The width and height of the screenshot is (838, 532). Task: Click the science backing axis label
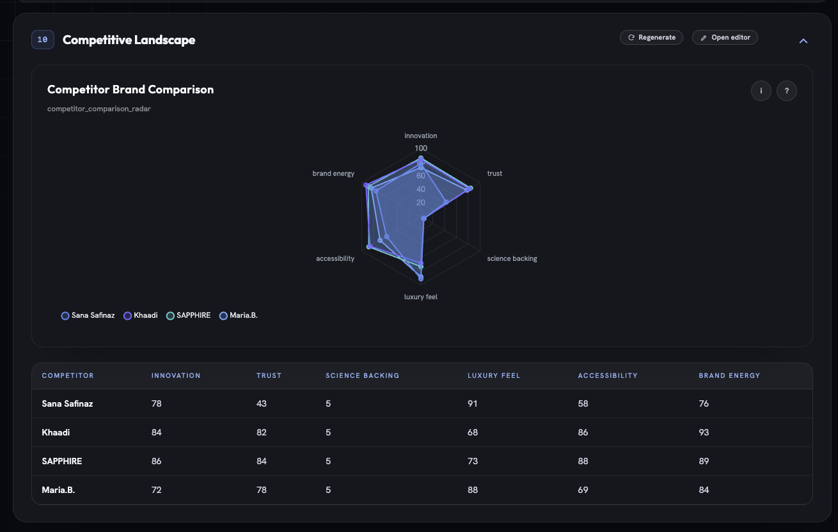click(x=512, y=258)
